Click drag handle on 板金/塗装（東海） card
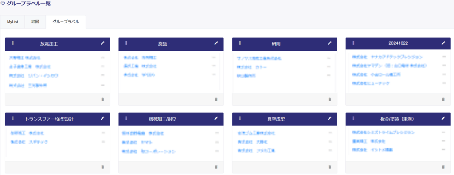Viewport: 454px width, 175px height. tap(353, 118)
